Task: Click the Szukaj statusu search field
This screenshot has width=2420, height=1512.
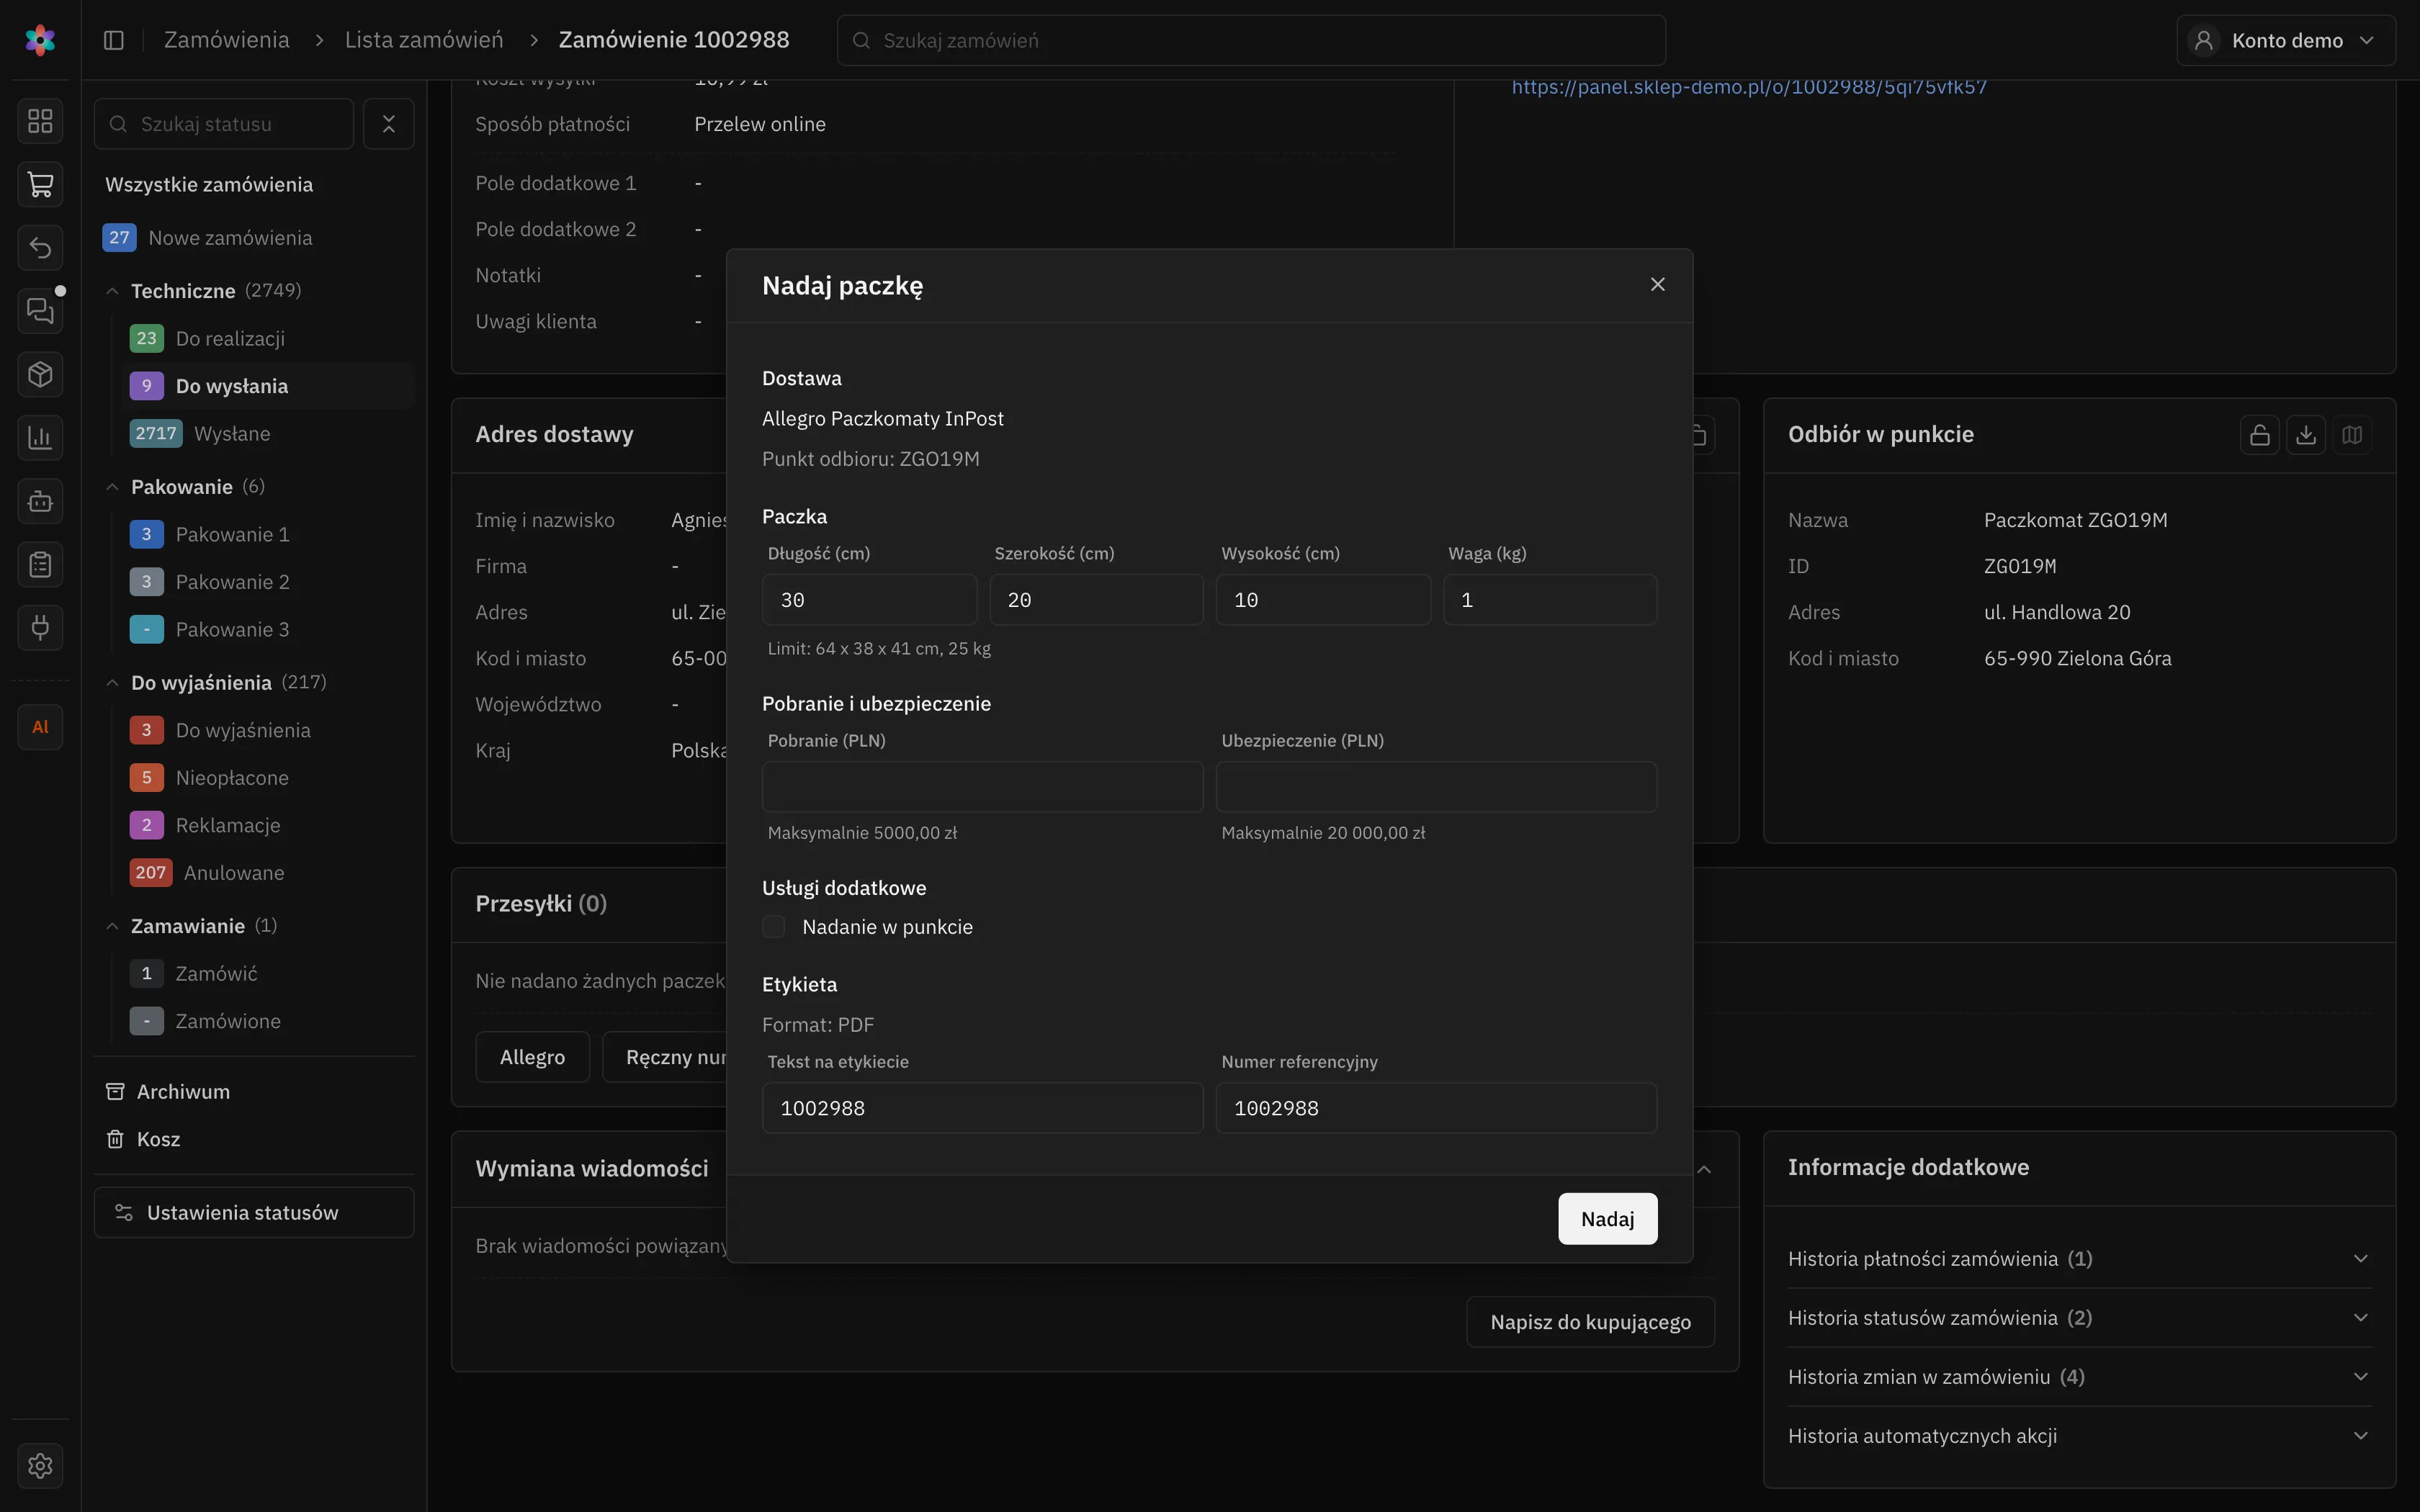Action: pyautogui.click(x=224, y=124)
